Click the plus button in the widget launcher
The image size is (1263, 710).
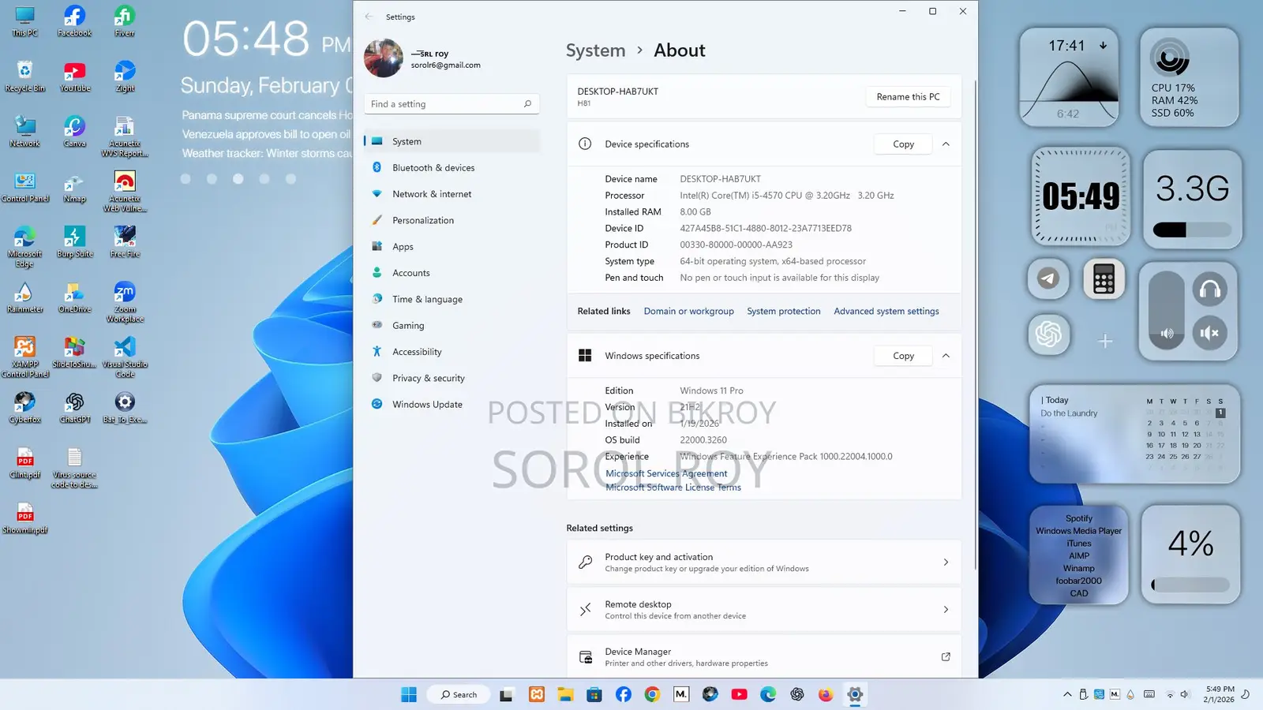(1105, 341)
